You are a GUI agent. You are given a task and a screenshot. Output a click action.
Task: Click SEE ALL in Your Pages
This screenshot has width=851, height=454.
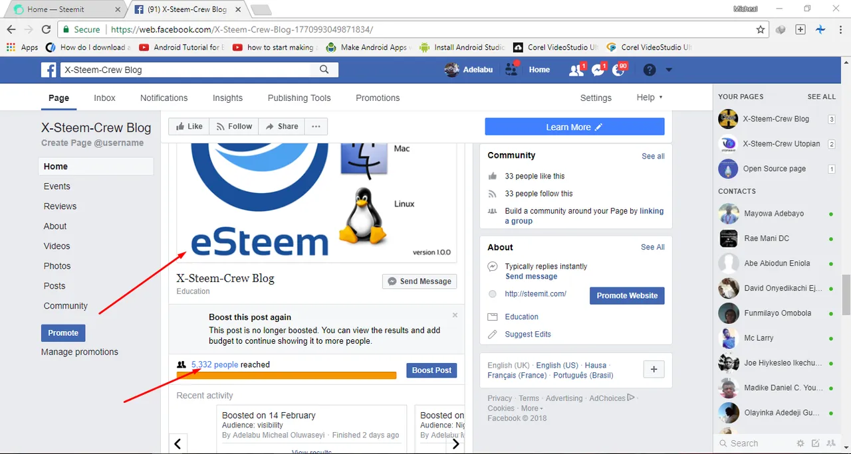(x=822, y=96)
